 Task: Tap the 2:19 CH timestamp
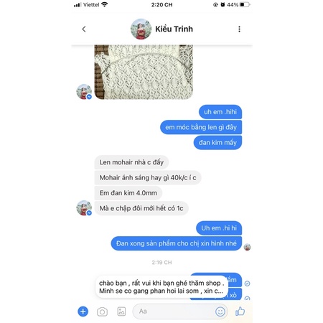tap(161, 263)
